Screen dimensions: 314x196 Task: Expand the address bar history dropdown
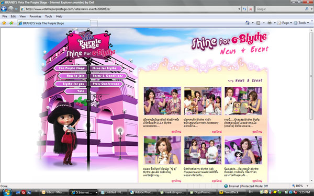(x=239, y=9)
